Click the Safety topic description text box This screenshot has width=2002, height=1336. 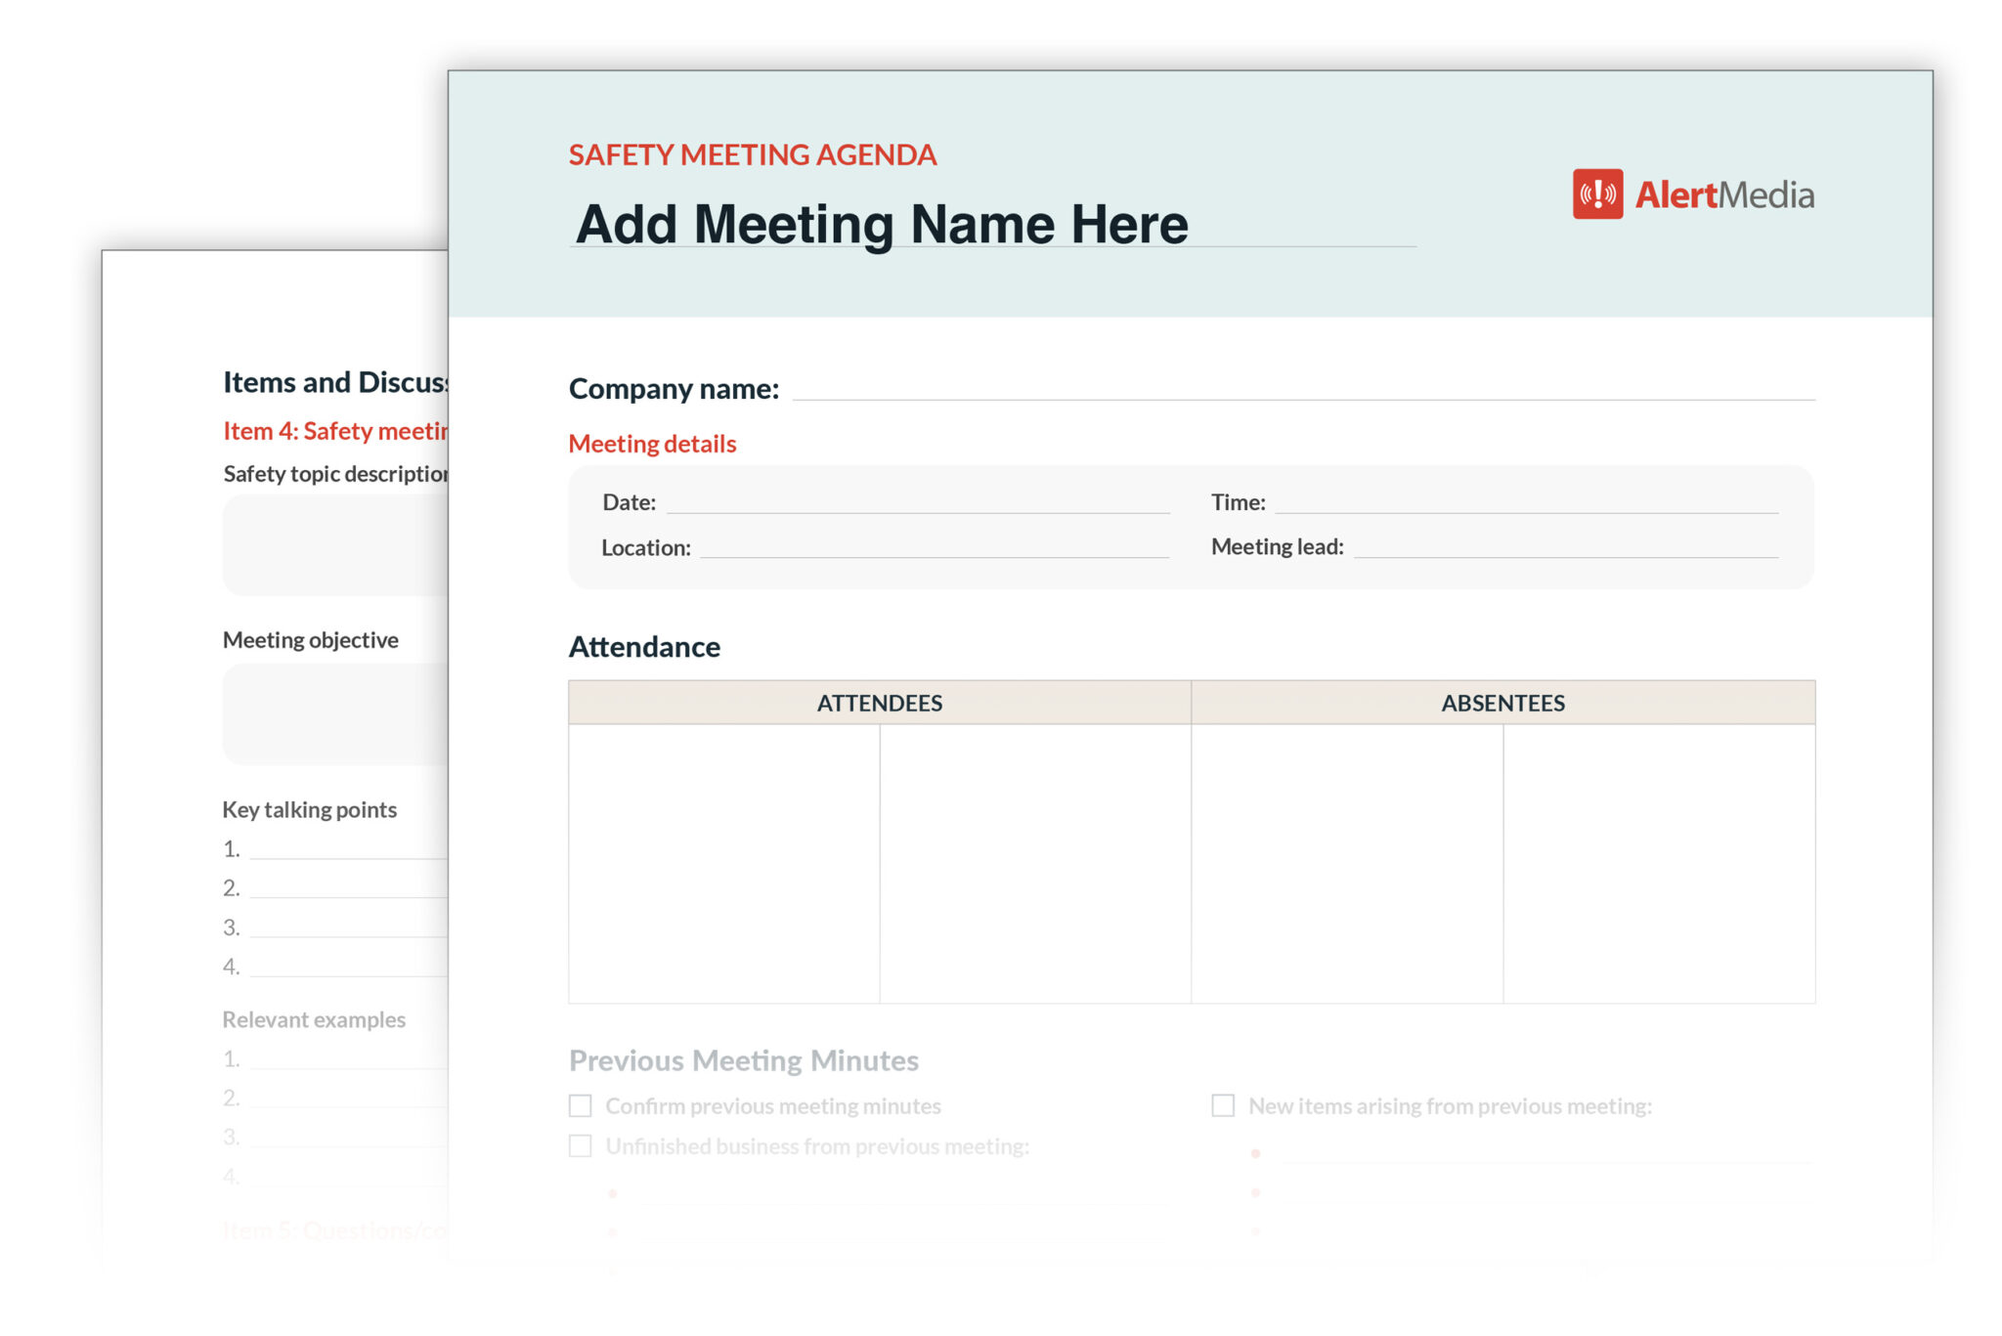[x=335, y=544]
